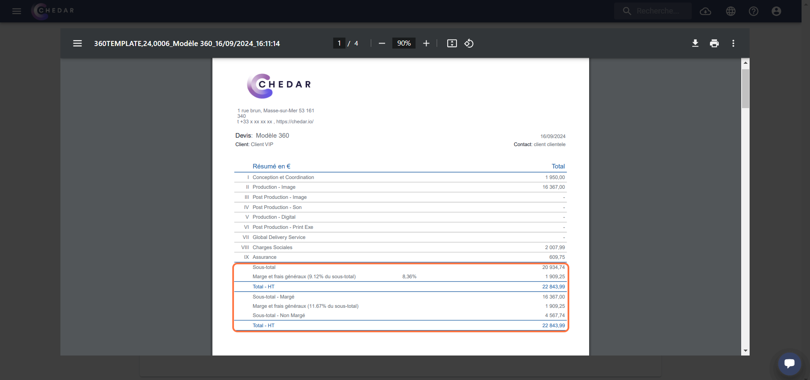Image resolution: width=810 pixels, height=380 pixels.
Task: Click 'Marge et frais généraux (9.12% du sous-total)'
Action: (304, 277)
